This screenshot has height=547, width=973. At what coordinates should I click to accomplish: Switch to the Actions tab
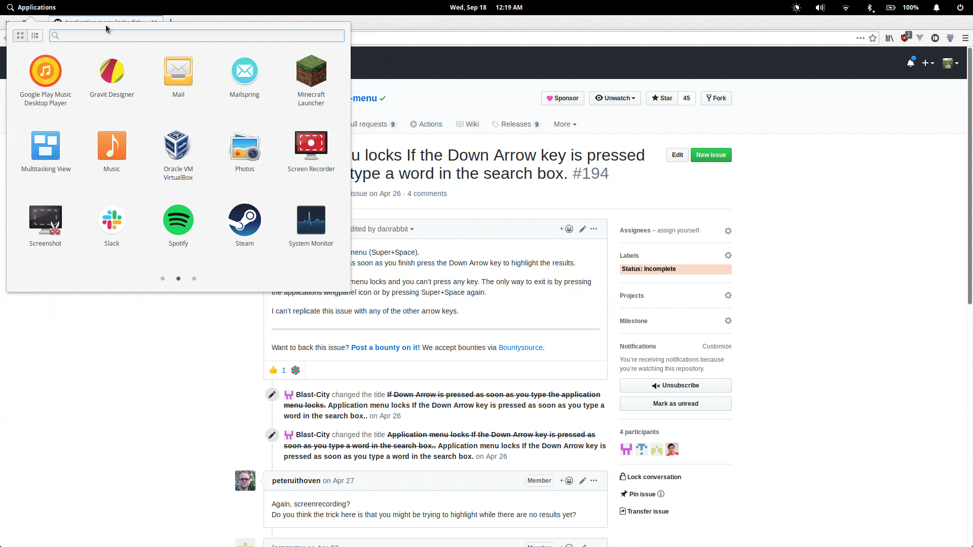[426, 124]
